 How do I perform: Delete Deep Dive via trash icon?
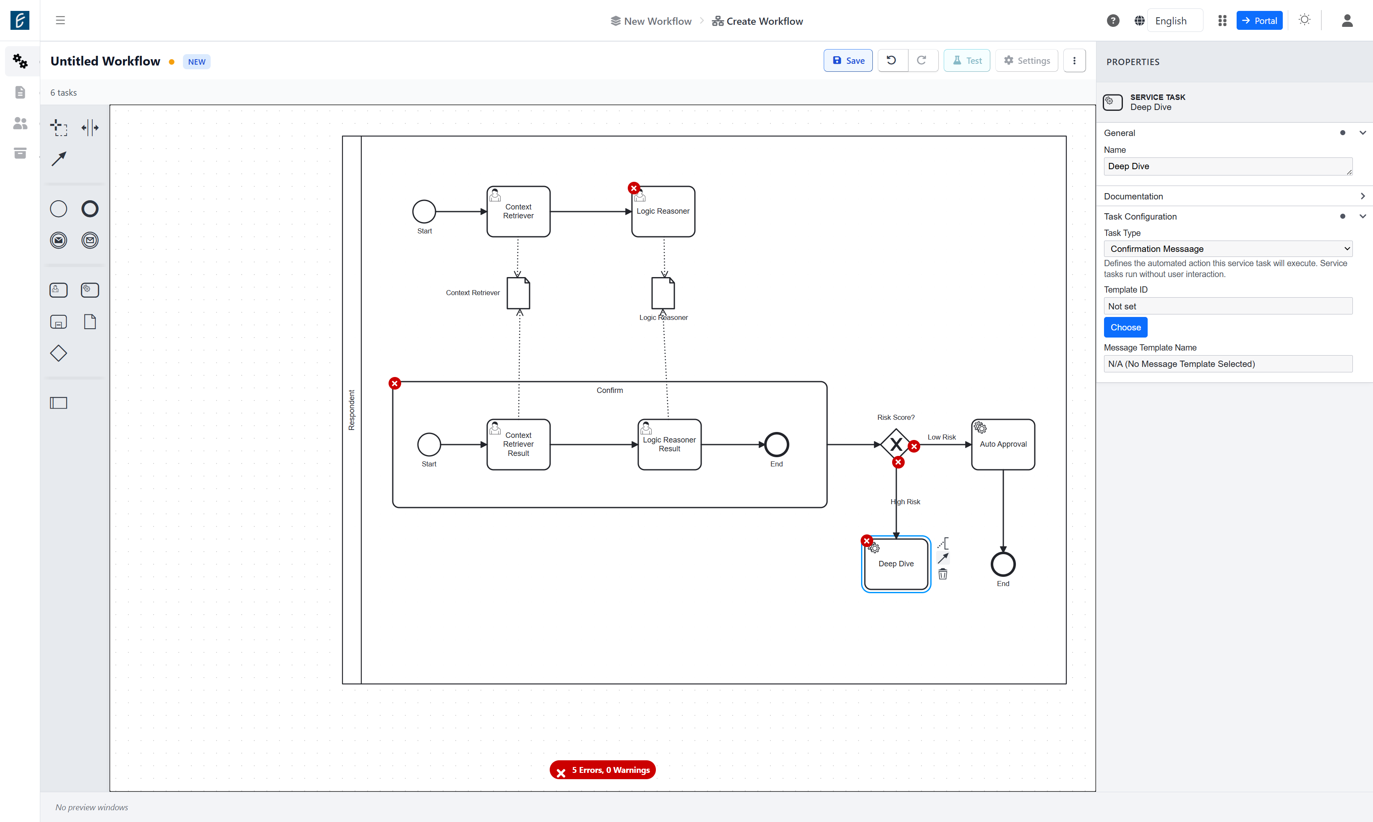click(943, 574)
